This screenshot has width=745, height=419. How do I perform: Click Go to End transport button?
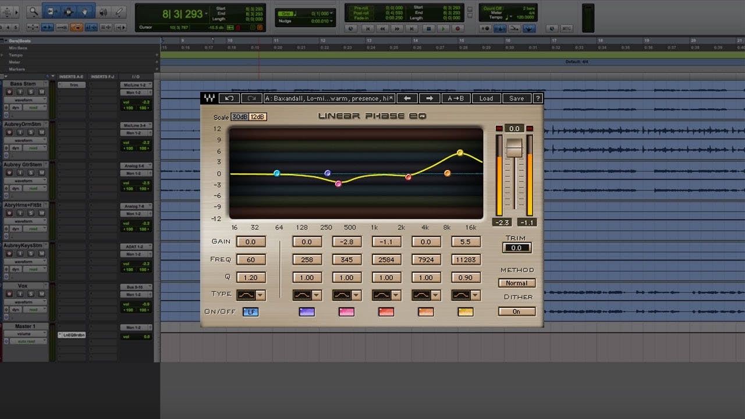413,28
